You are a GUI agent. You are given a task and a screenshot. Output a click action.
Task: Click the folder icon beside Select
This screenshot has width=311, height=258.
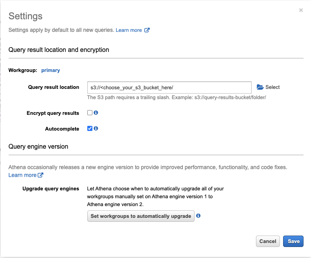(x=260, y=87)
